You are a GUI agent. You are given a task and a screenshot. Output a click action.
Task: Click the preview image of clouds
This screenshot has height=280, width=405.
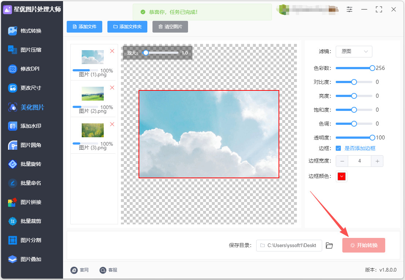(209, 134)
